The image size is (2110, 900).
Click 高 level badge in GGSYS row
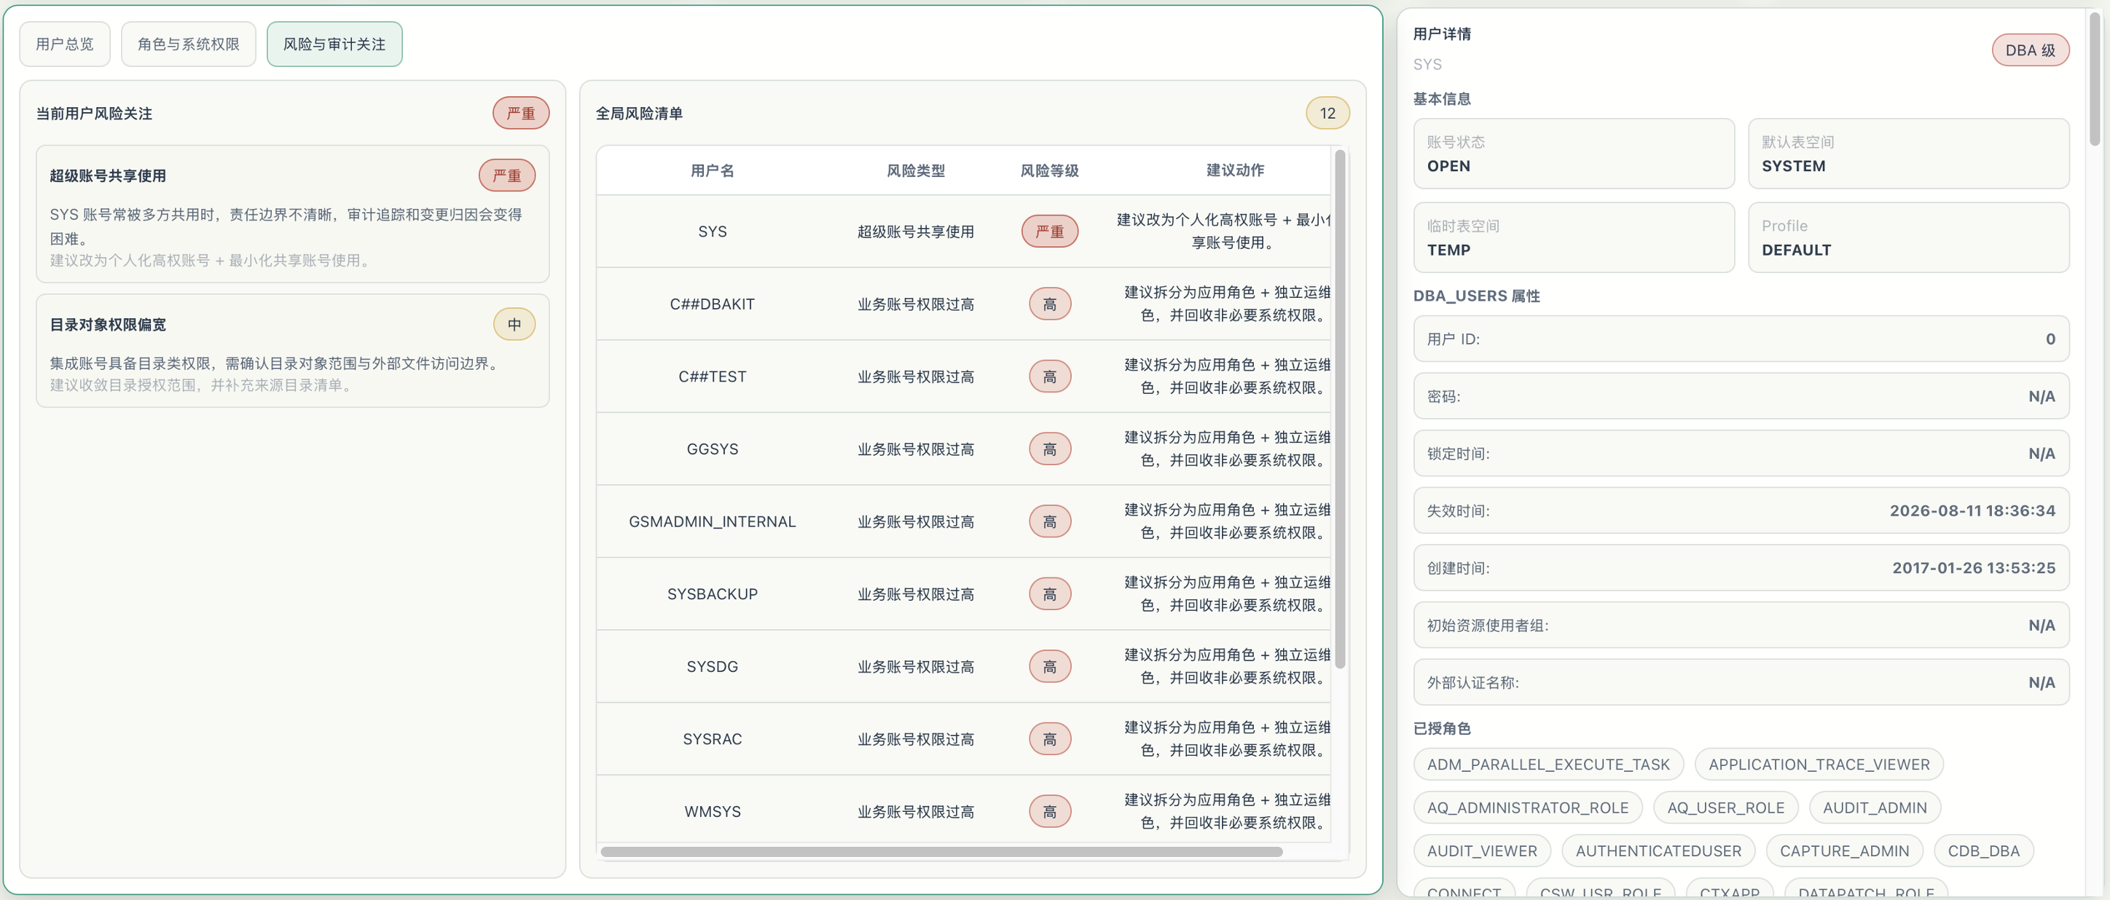pyautogui.click(x=1049, y=449)
